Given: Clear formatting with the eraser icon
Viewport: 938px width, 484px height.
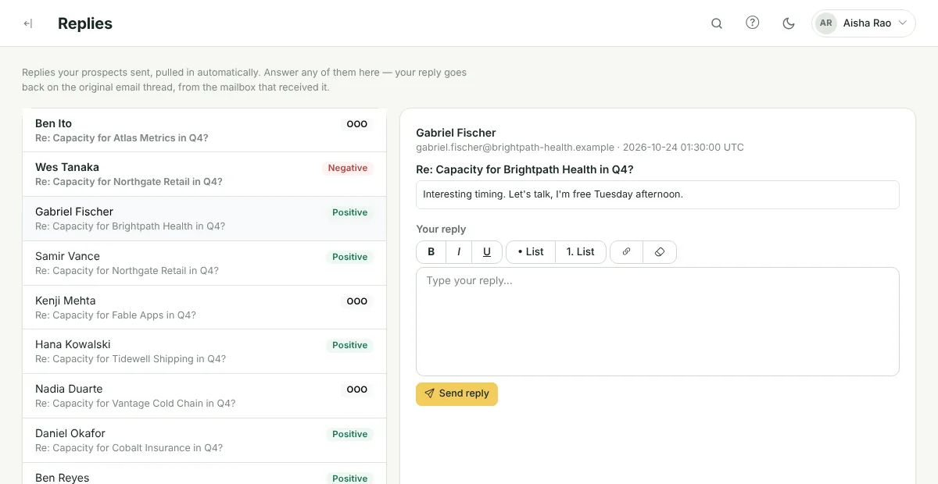Looking at the screenshot, I should point(660,252).
